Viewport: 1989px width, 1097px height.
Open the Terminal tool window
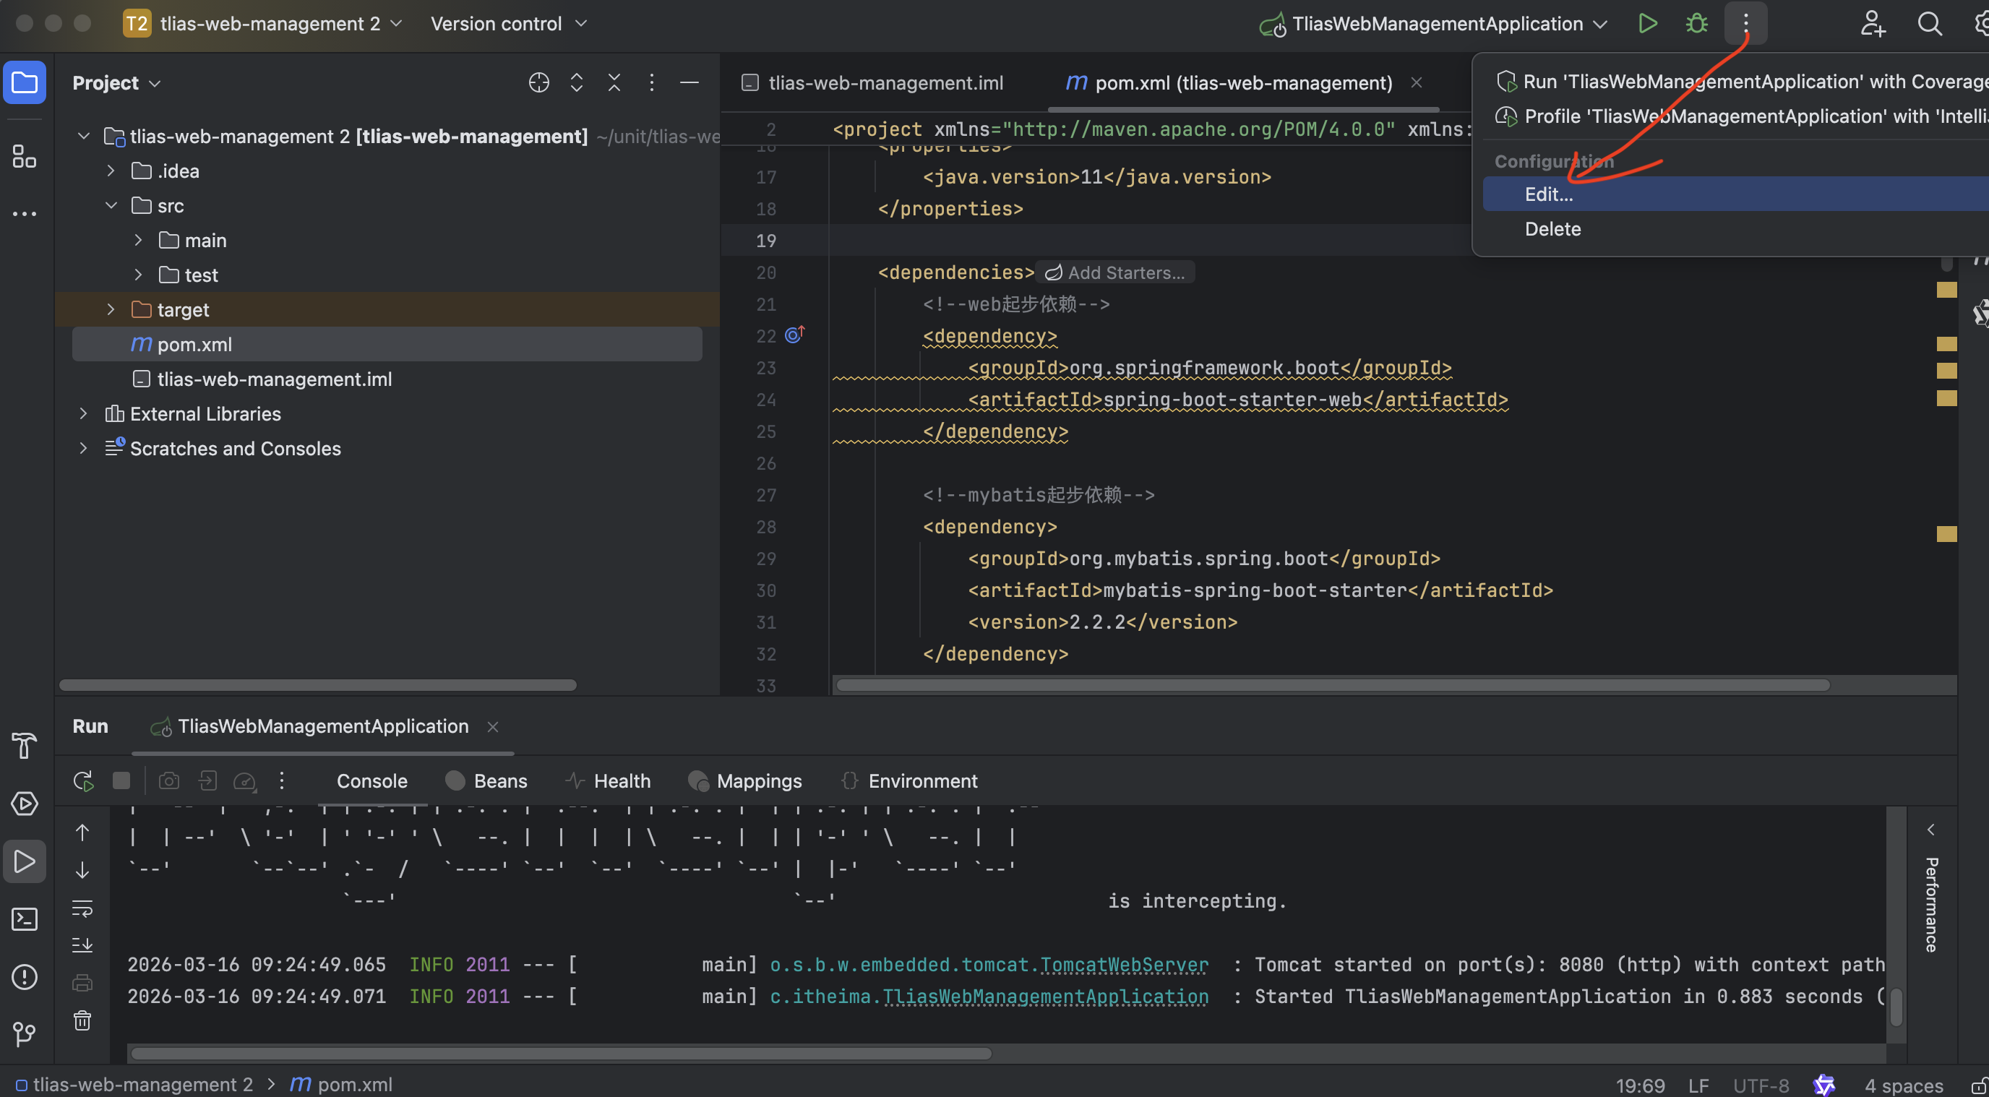click(x=25, y=919)
